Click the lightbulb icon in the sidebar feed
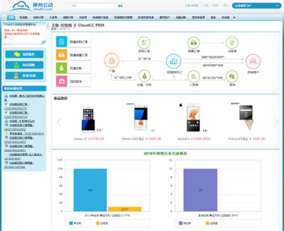This screenshot has width=284, height=231. [x=6, y=133]
